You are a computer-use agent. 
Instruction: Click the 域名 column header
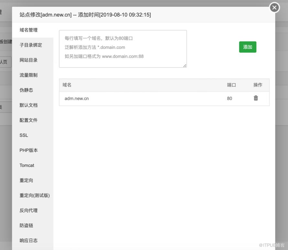67,85
